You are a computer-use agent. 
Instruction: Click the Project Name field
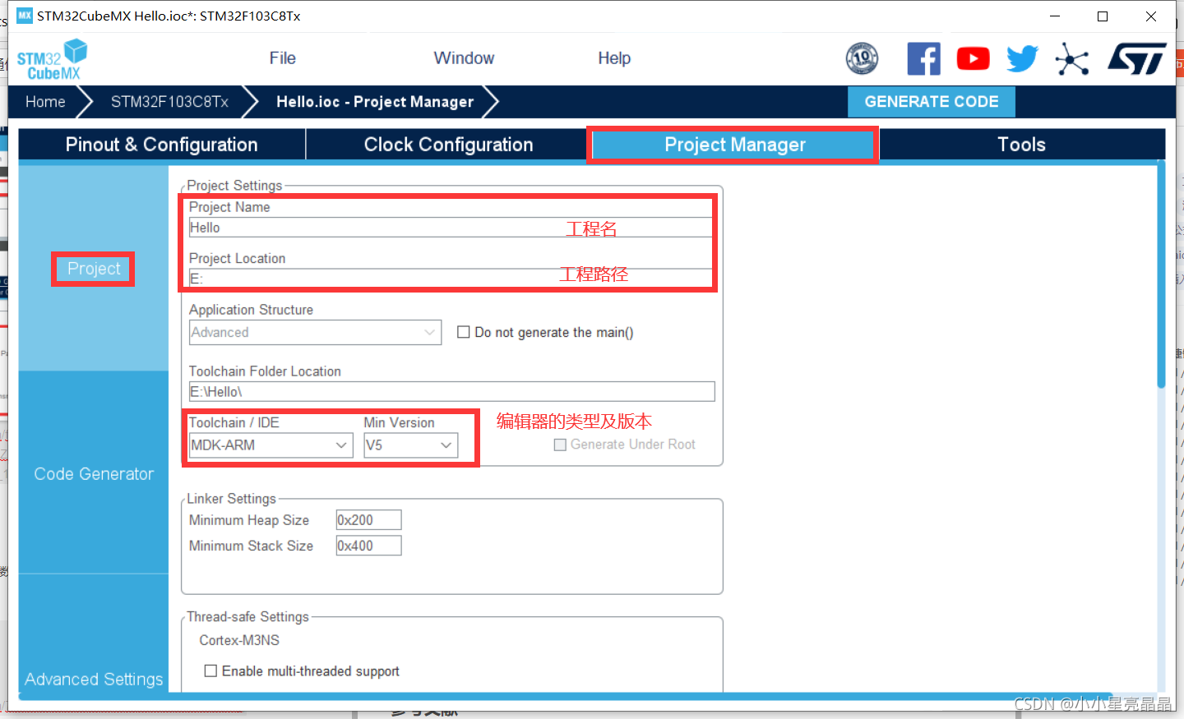pos(451,228)
